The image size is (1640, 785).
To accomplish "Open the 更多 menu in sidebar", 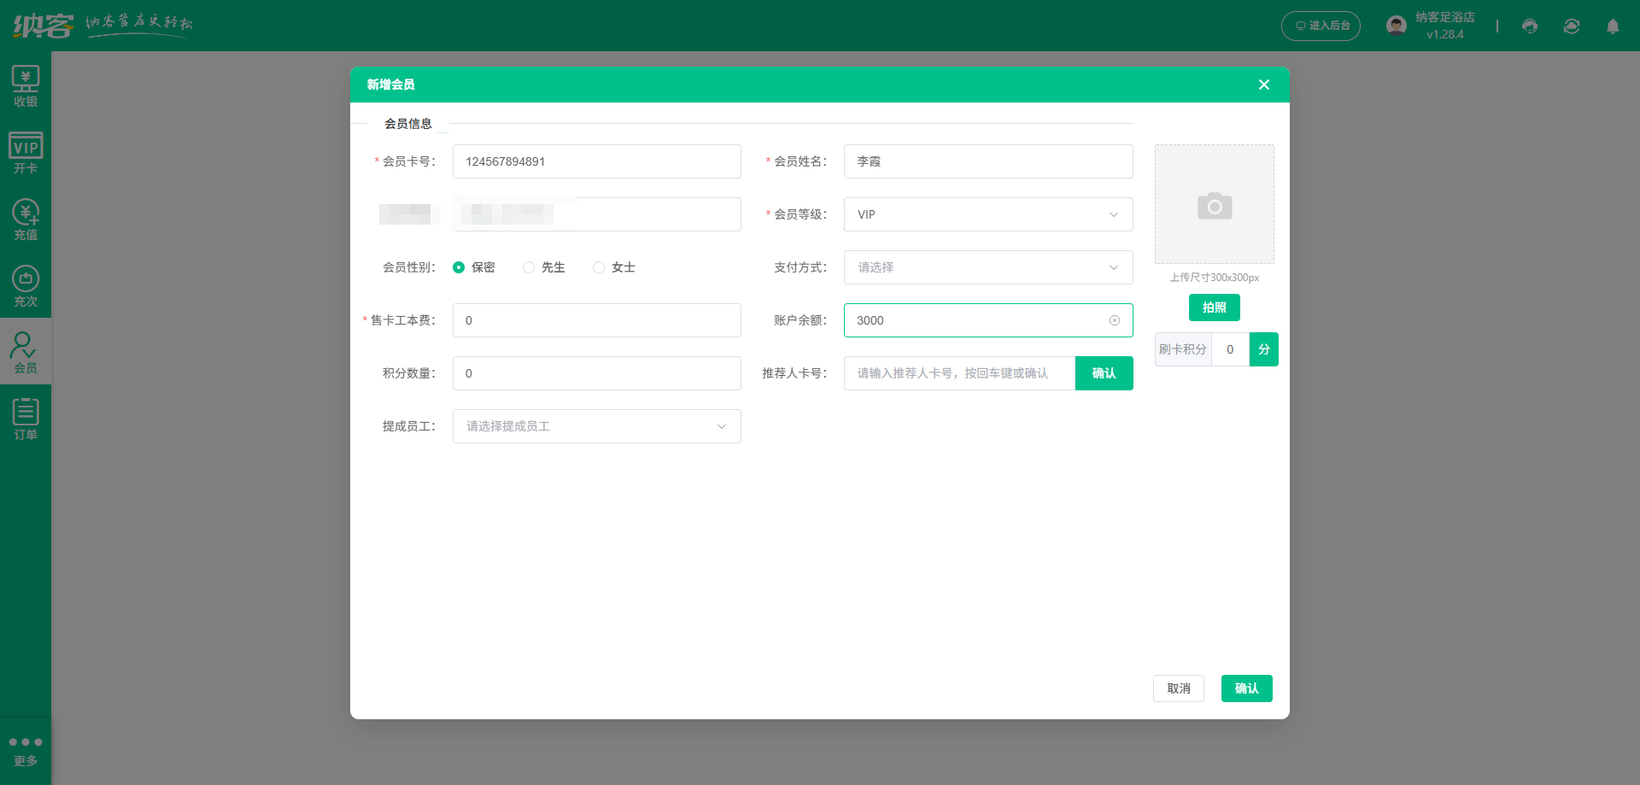I will (26, 750).
